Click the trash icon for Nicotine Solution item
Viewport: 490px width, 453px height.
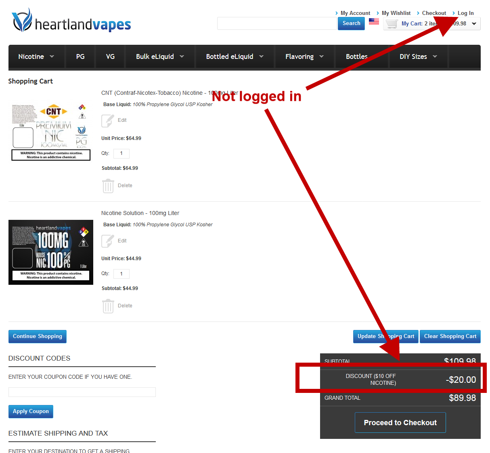coord(108,306)
